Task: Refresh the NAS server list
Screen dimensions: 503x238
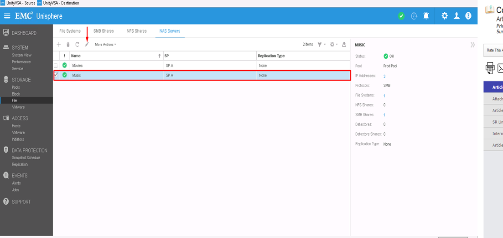Action: tap(77, 45)
